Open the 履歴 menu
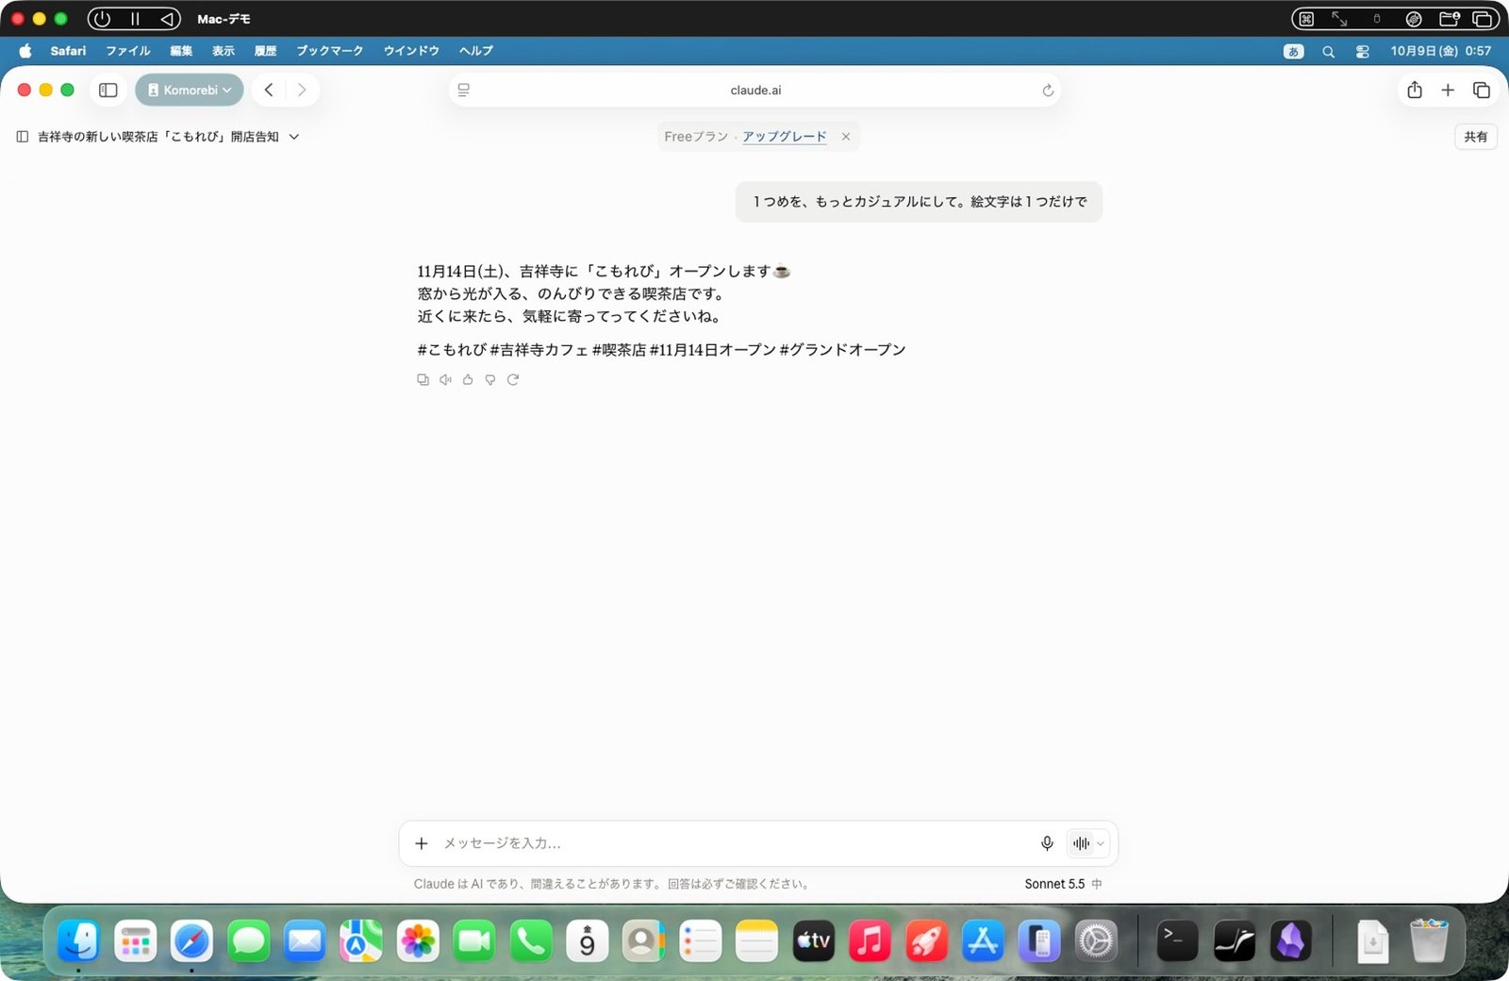The width and height of the screenshot is (1509, 981). coord(266,51)
